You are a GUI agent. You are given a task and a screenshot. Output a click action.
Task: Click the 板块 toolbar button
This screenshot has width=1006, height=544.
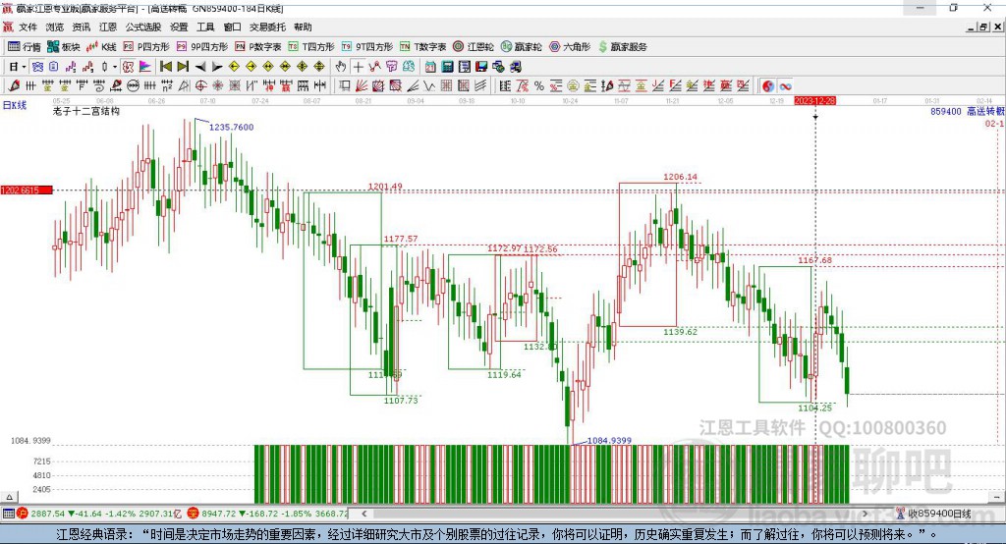(x=64, y=47)
